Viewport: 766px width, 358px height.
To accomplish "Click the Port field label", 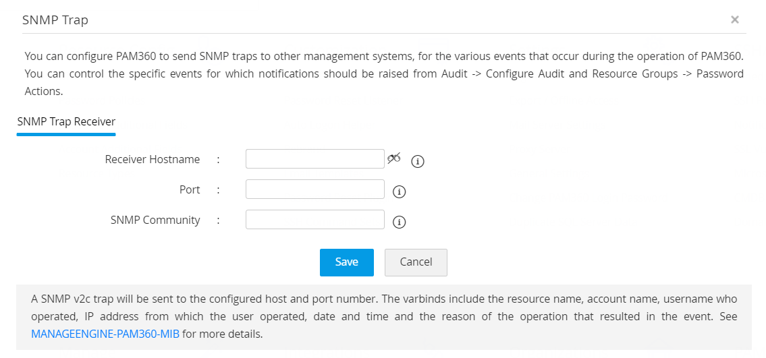I will pyautogui.click(x=190, y=190).
